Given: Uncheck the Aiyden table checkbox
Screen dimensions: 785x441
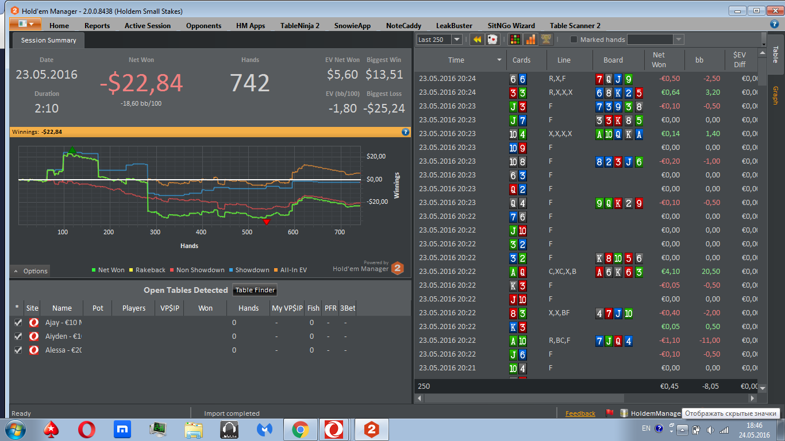Looking at the screenshot, I should [18, 336].
